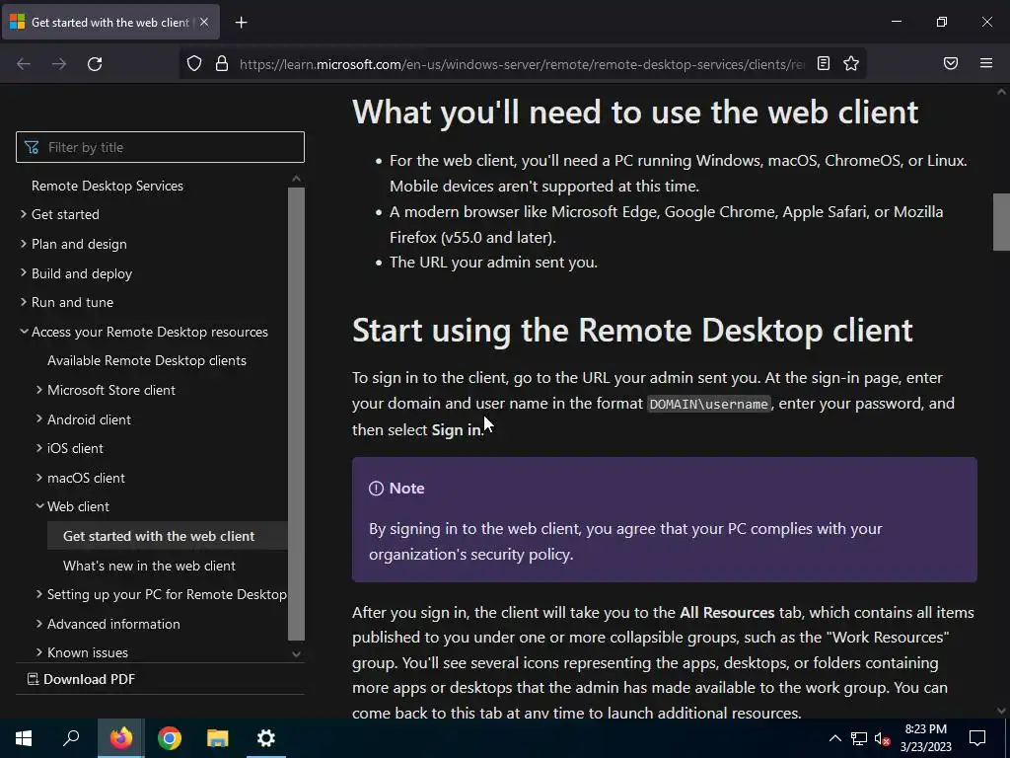
Task: Show hidden system tray icons
Action: 834,738
